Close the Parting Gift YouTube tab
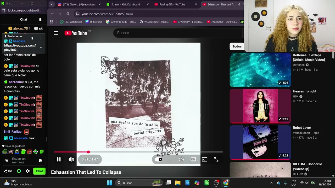The width and height of the screenshot is (335, 188). [x=196, y=4]
